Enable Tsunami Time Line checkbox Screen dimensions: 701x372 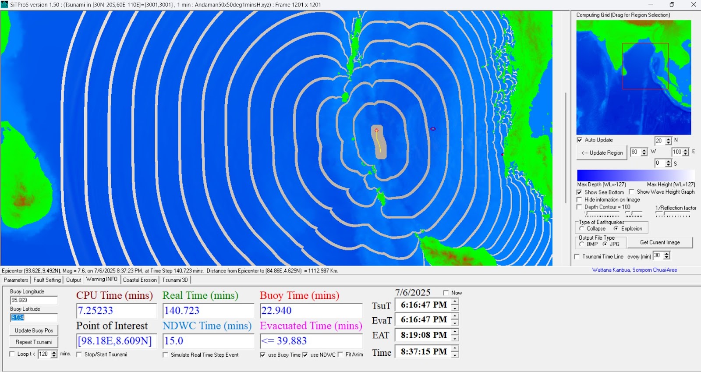pyautogui.click(x=577, y=257)
